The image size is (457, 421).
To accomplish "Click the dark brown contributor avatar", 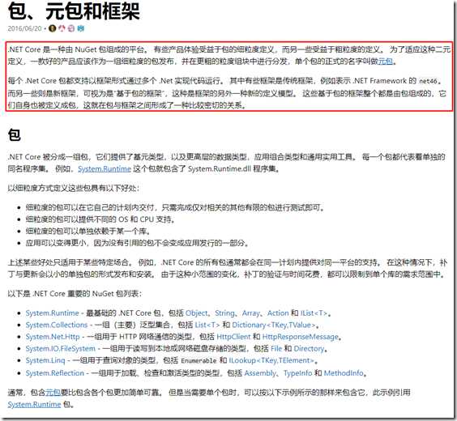I will (52, 28).
